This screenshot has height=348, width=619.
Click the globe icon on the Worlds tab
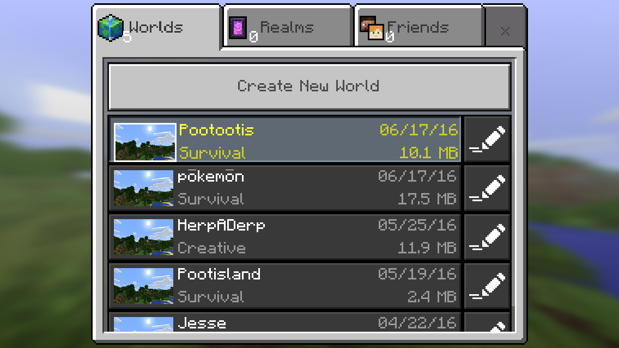tap(111, 28)
